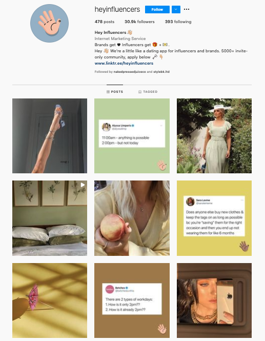The height and width of the screenshot is (341, 265).
Task: Open the nakedpressedjuiceco follower profile
Action: pos(130,72)
